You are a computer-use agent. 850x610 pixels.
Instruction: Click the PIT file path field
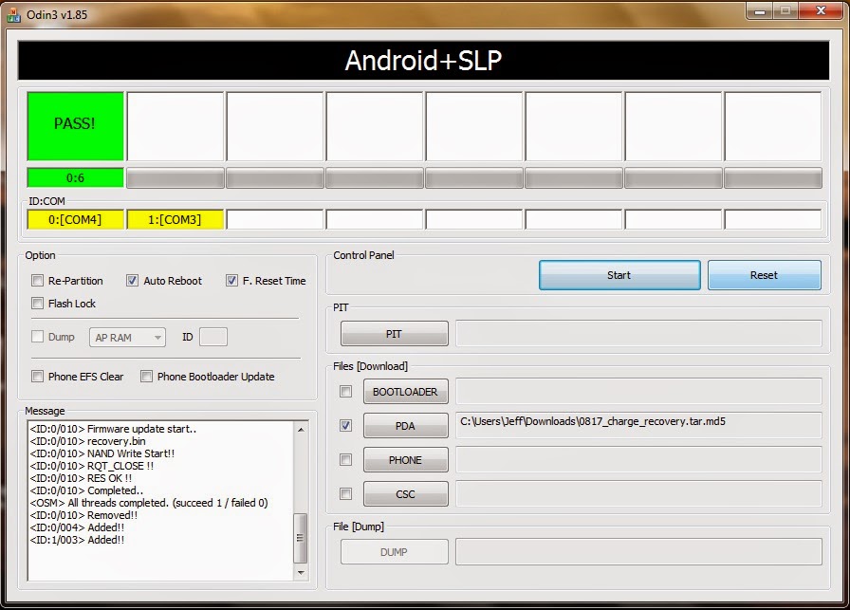[x=638, y=334]
